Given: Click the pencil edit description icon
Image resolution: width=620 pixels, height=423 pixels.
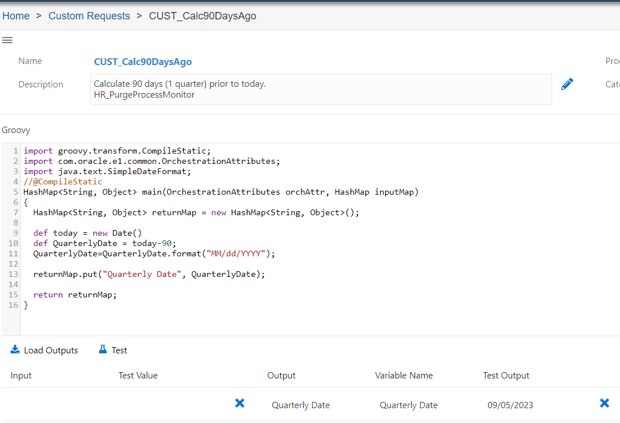Looking at the screenshot, I should (x=567, y=84).
